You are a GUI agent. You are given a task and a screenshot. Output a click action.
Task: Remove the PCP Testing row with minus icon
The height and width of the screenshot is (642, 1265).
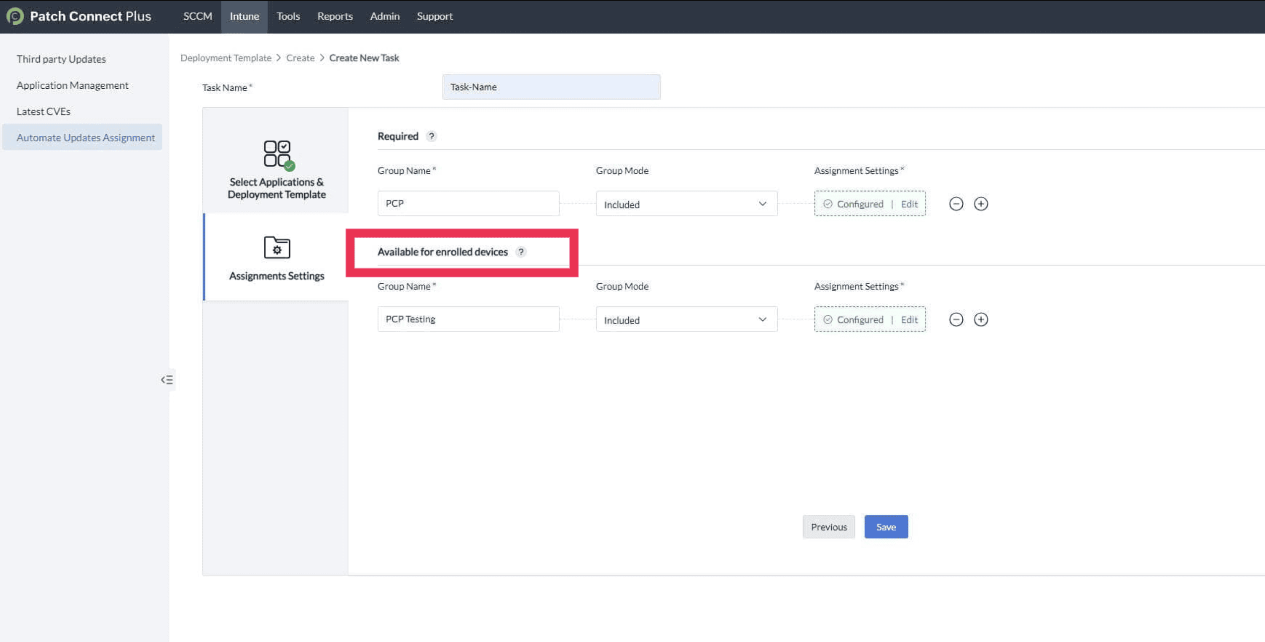(x=956, y=319)
